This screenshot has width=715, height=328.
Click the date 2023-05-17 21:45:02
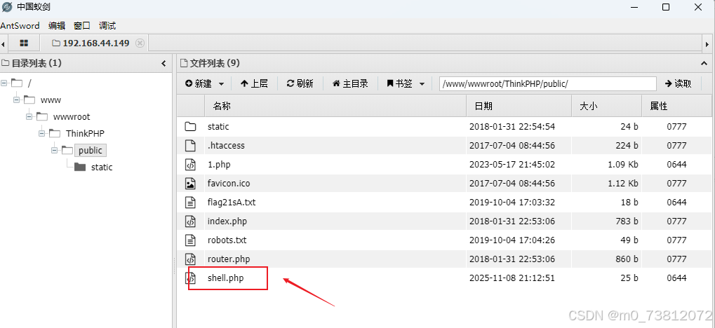[512, 165]
